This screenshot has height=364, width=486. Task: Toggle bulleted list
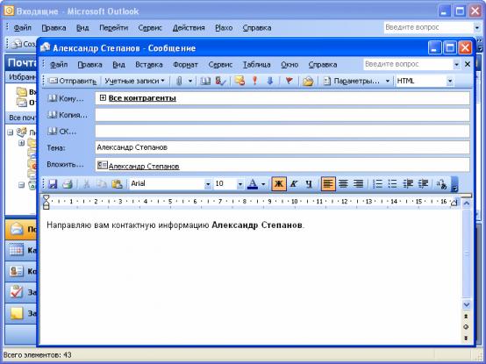coord(392,183)
